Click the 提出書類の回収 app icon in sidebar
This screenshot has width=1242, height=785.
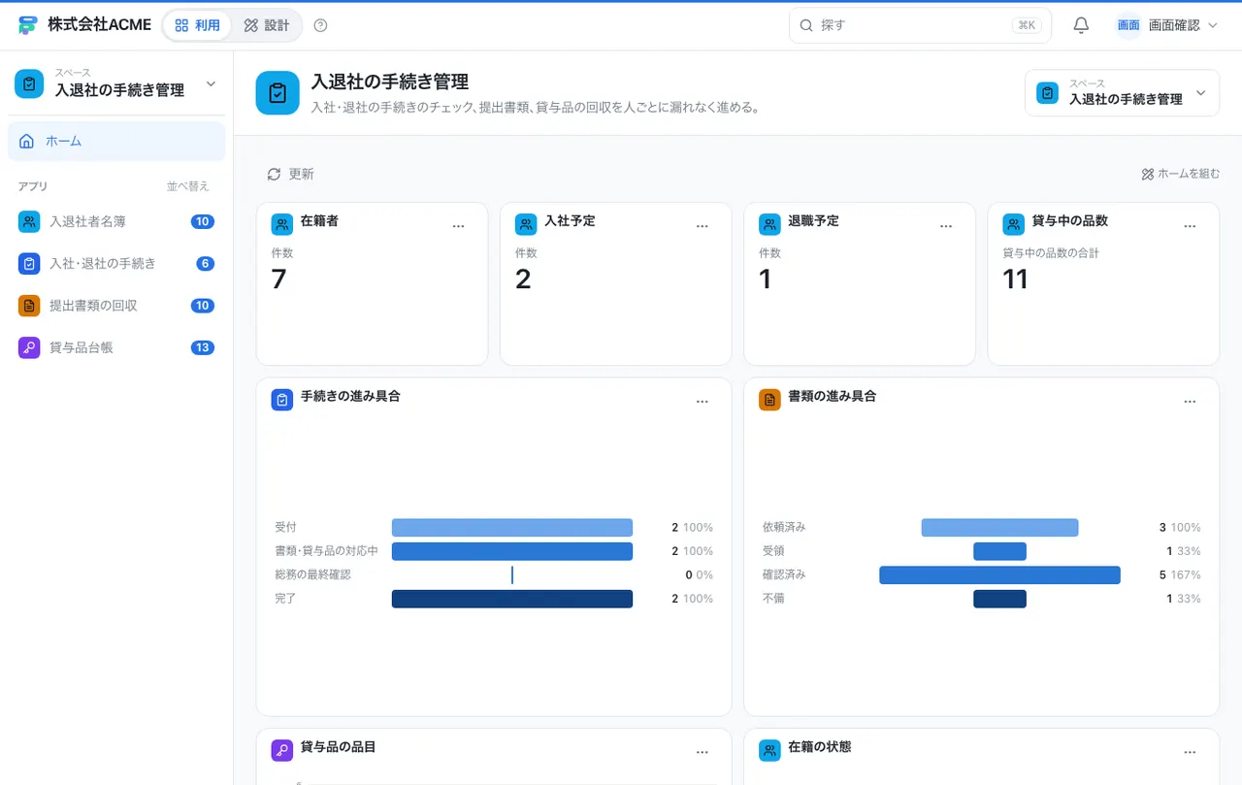[29, 306]
